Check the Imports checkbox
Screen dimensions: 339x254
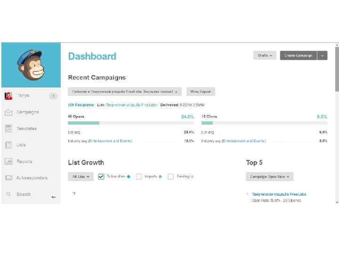(139, 176)
